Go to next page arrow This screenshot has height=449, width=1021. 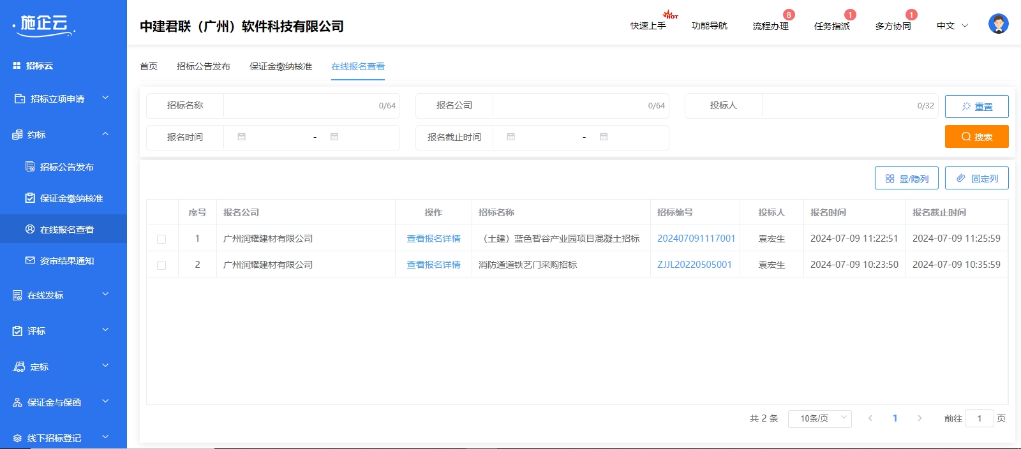(x=920, y=418)
